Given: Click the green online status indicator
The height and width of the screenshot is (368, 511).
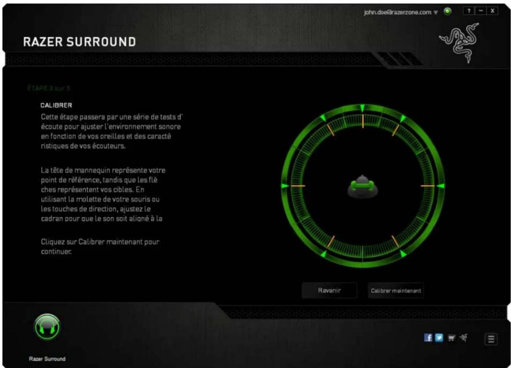Looking at the screenshot, I should pos(448,11).
